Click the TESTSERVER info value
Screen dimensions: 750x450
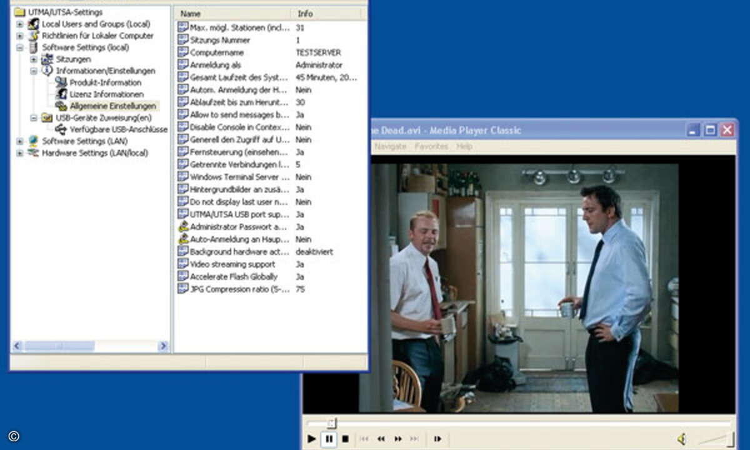(x=319, y=52)
